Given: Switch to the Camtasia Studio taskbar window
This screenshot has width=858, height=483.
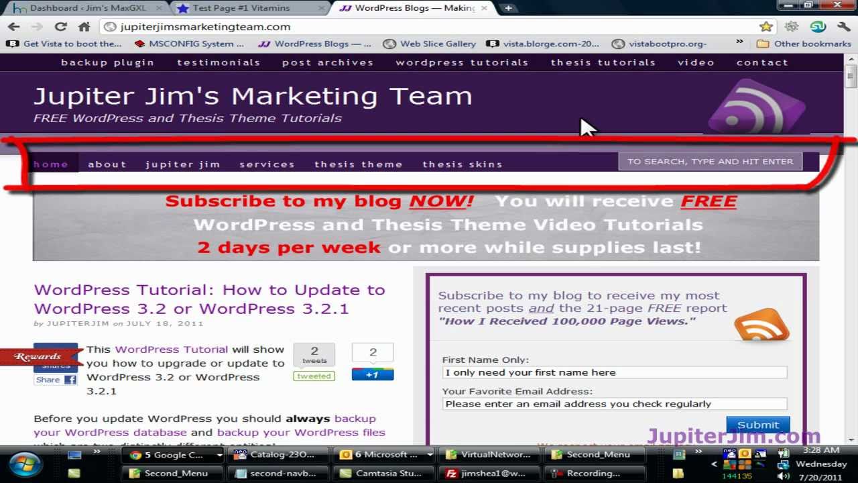Looking at the screenshot, I should 384,473.
